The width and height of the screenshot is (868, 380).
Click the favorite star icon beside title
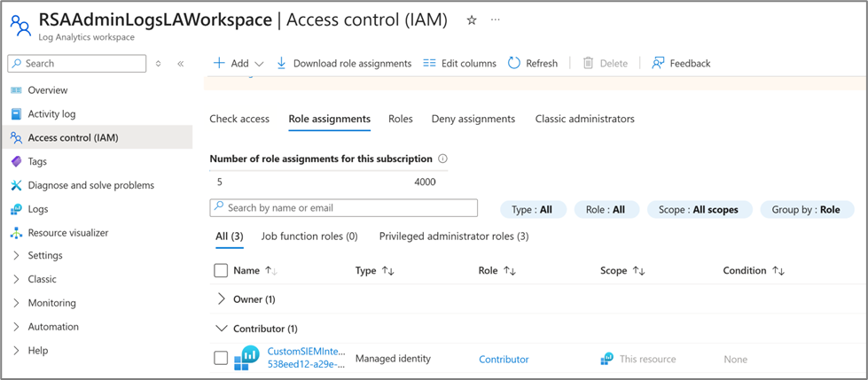click(x=472, y=19)
